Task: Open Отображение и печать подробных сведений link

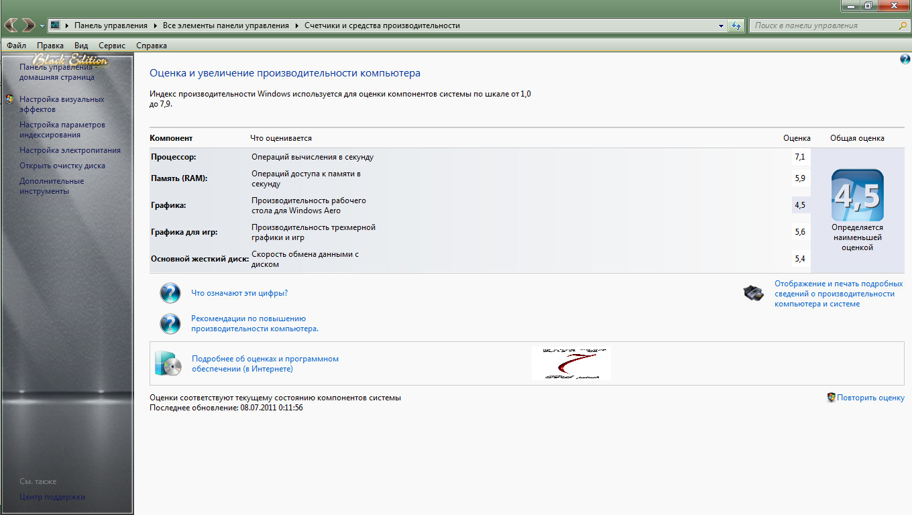Action: click(839, 294)
